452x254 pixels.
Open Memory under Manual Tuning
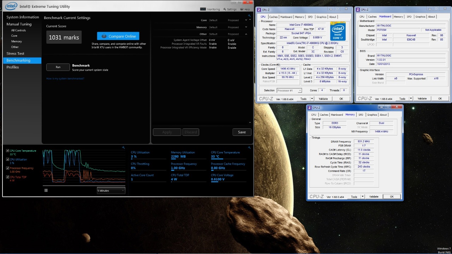coord(16,41)
